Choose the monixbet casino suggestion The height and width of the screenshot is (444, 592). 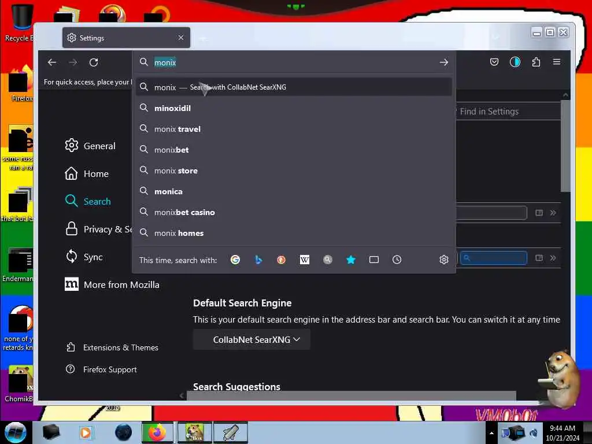pos(294,212)
